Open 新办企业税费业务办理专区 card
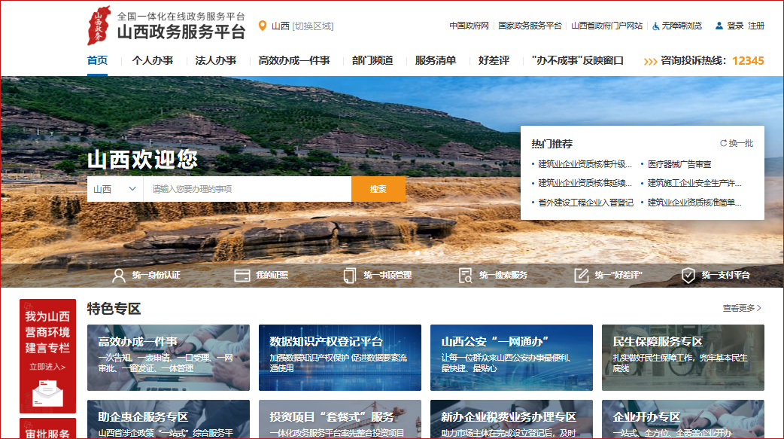This screenshot has height=439, width=784. pyautogui.click(x=512, y=419)
